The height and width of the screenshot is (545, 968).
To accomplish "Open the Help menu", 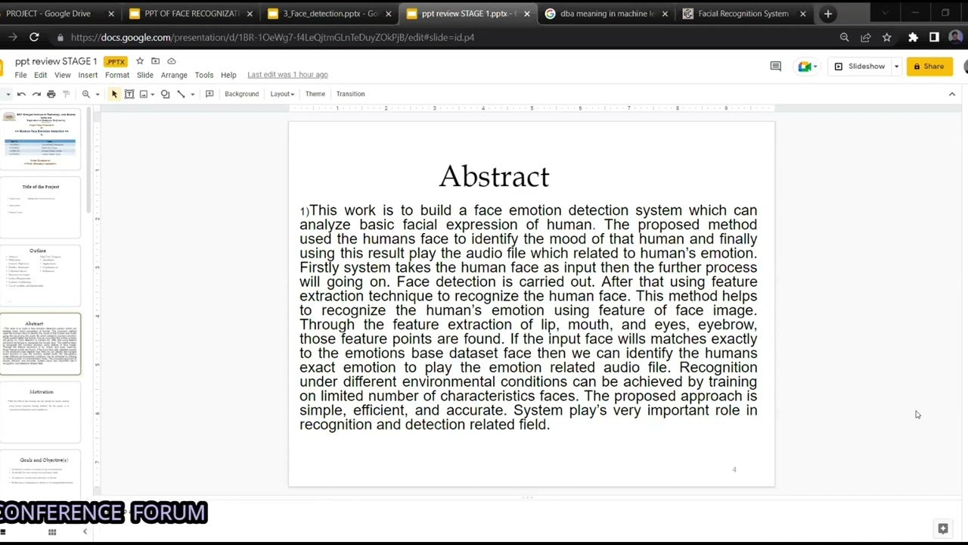I will coord(228,75).
